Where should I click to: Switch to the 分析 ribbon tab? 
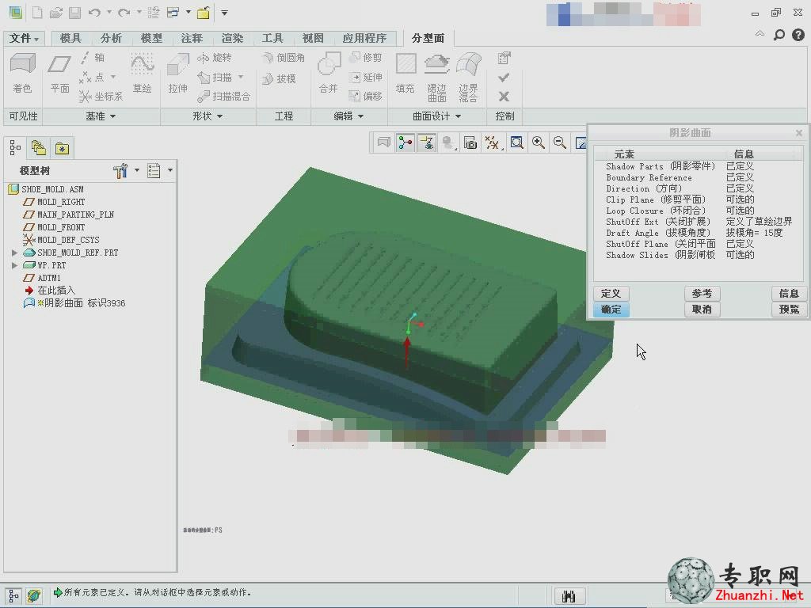(x=111, y=38)
